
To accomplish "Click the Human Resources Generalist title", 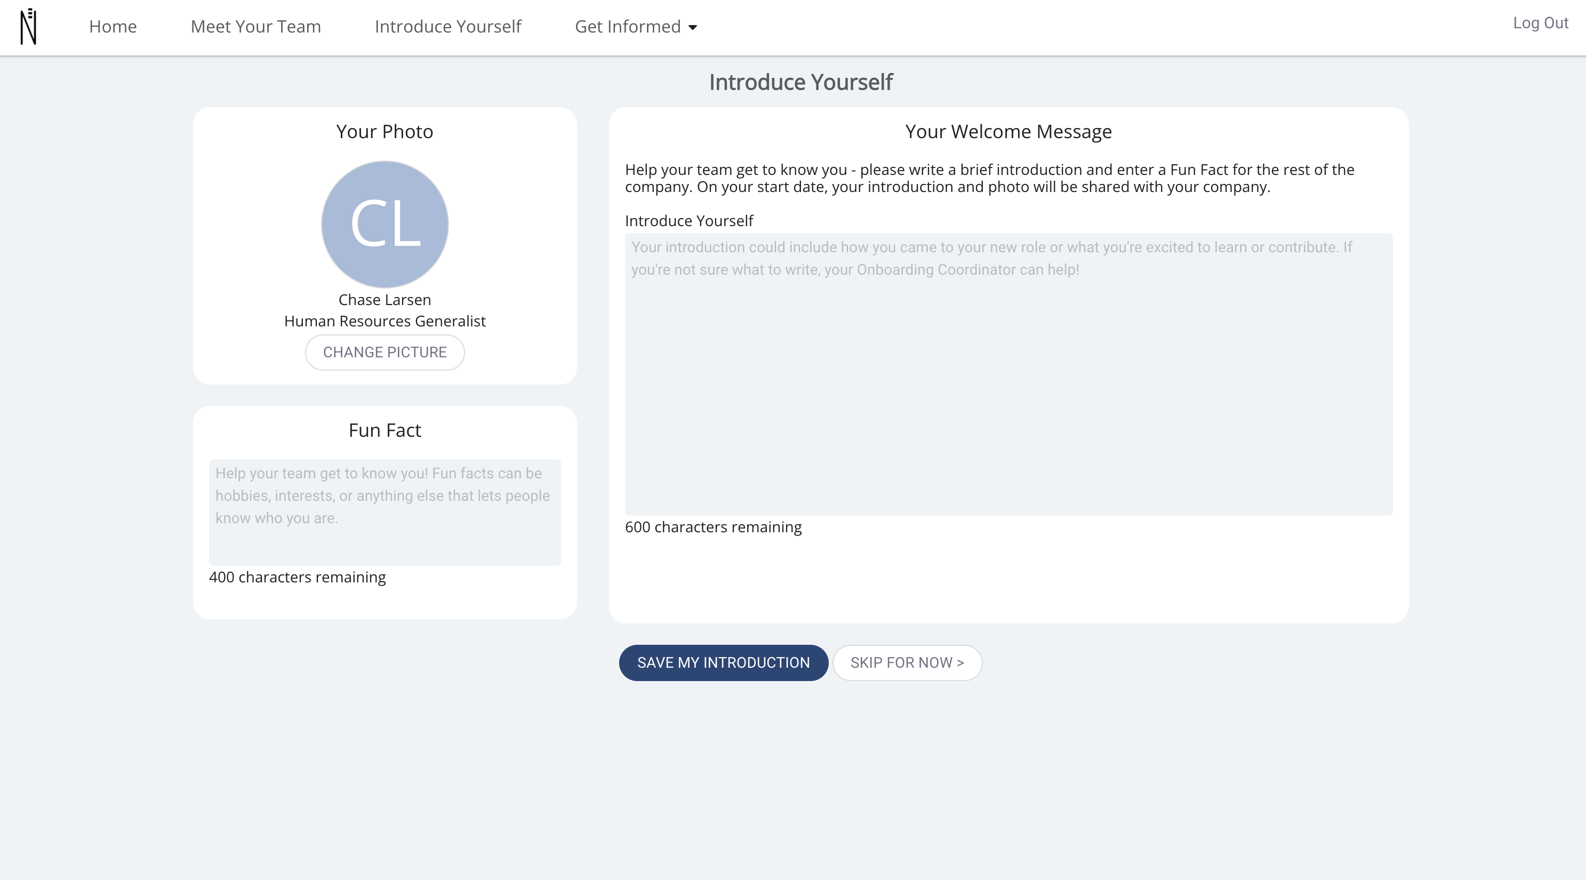I will tap(385, 321).
